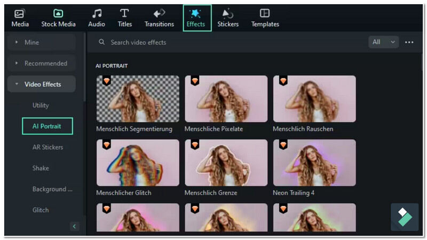
Task: Open the Titles text icon
Action: (124, 13)
